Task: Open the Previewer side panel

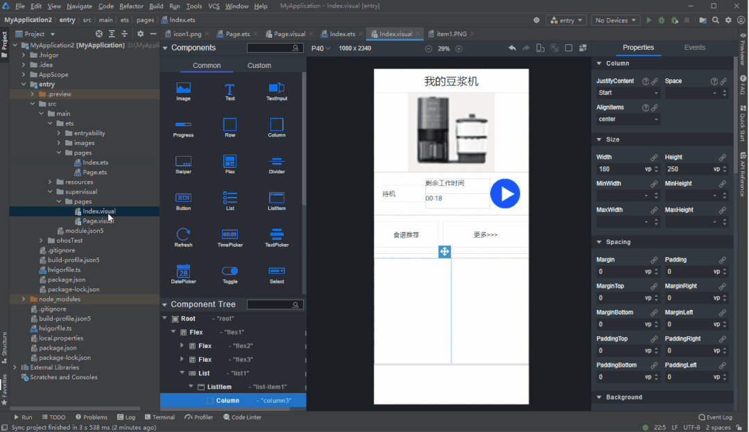Action: 743,49
